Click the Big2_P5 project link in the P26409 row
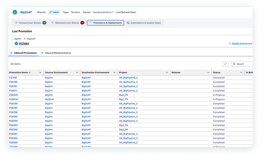 point(123,95)
